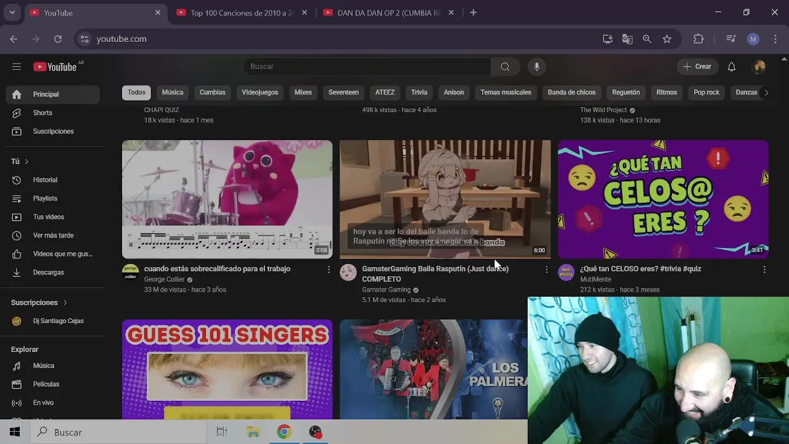Image resolution: width=789 pixels, height=444 pixels.
Task: Open Windows Start button
Action: pos(15,432)
